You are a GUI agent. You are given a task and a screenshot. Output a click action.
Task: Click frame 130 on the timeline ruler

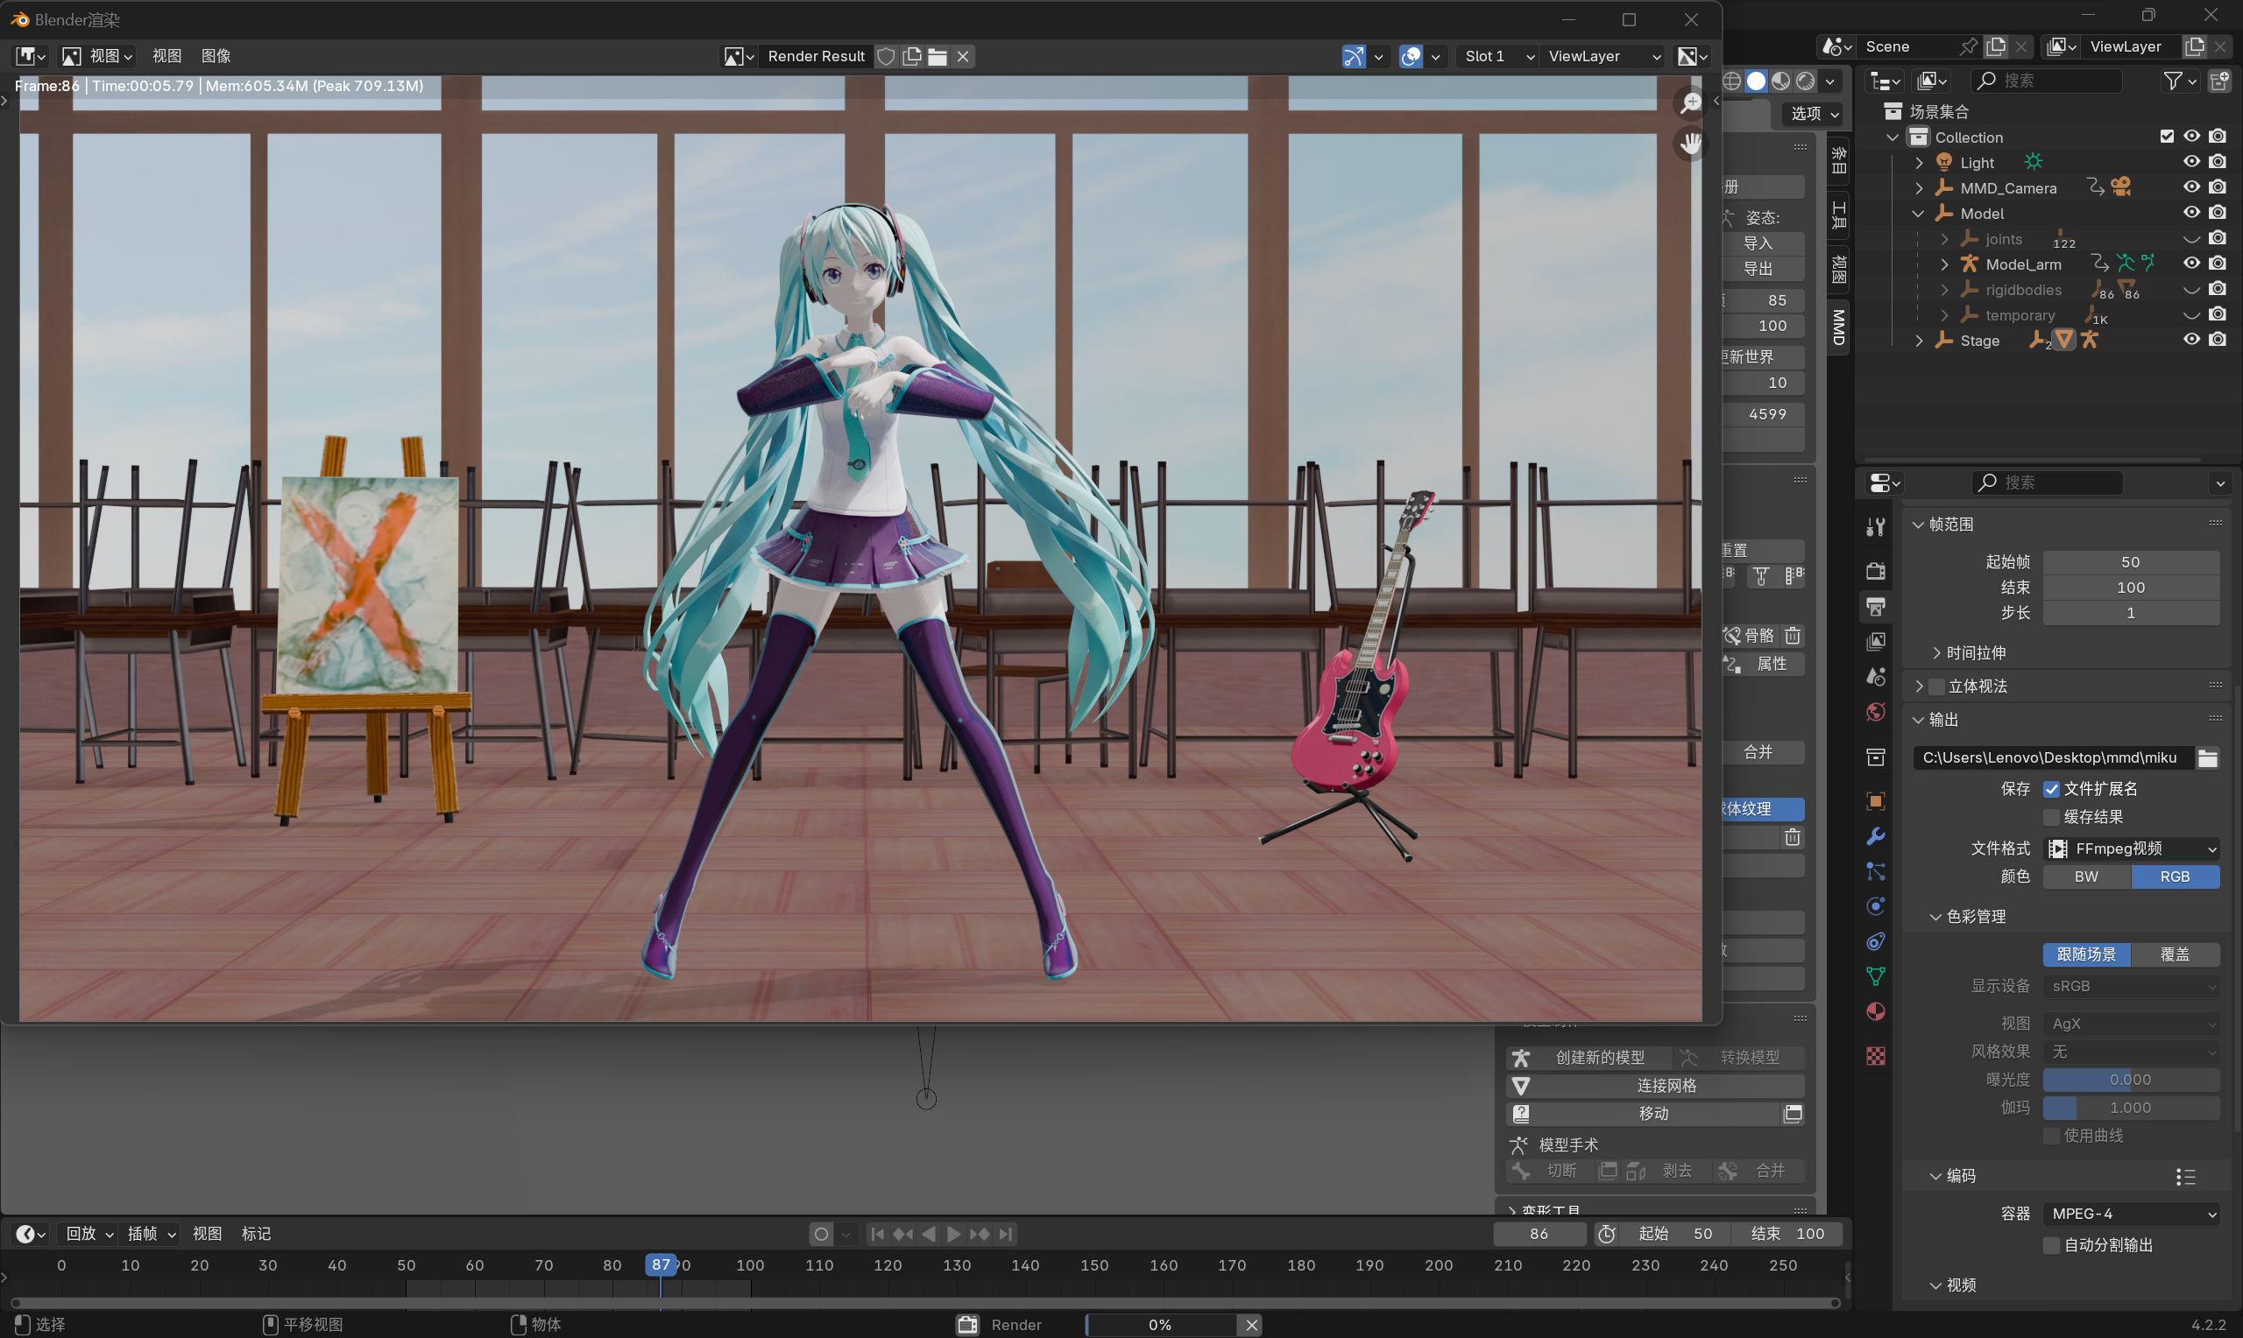tap(956, 1265)
